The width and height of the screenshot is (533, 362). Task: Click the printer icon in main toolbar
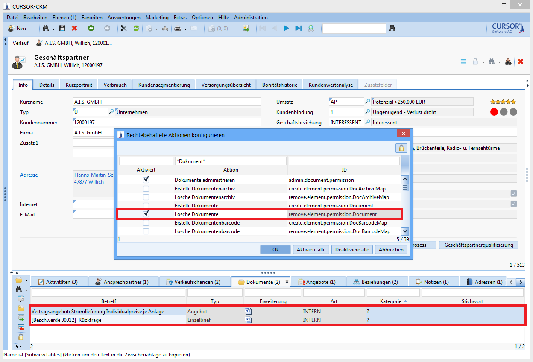click(178, 29)
